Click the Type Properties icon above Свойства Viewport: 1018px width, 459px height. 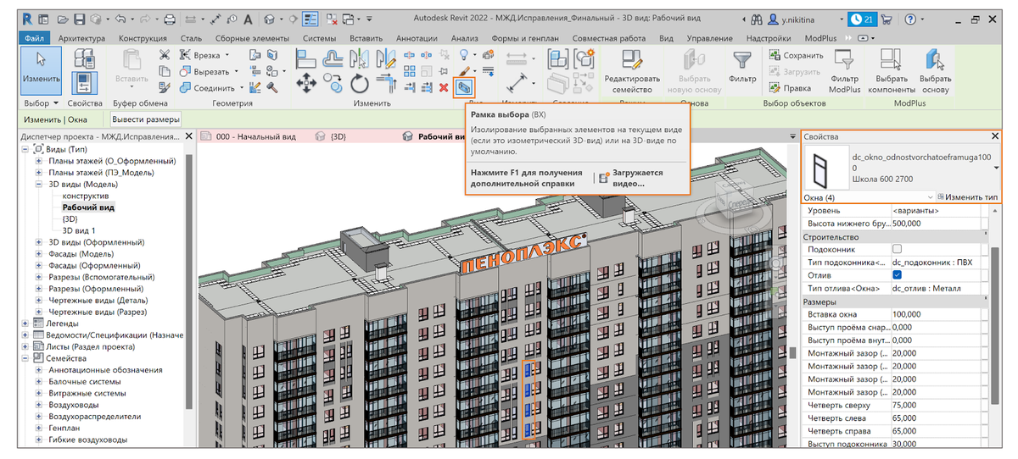point(84,57)
